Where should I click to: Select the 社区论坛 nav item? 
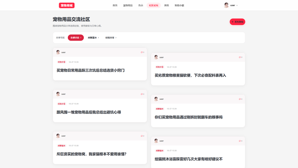tap(153, 5)
